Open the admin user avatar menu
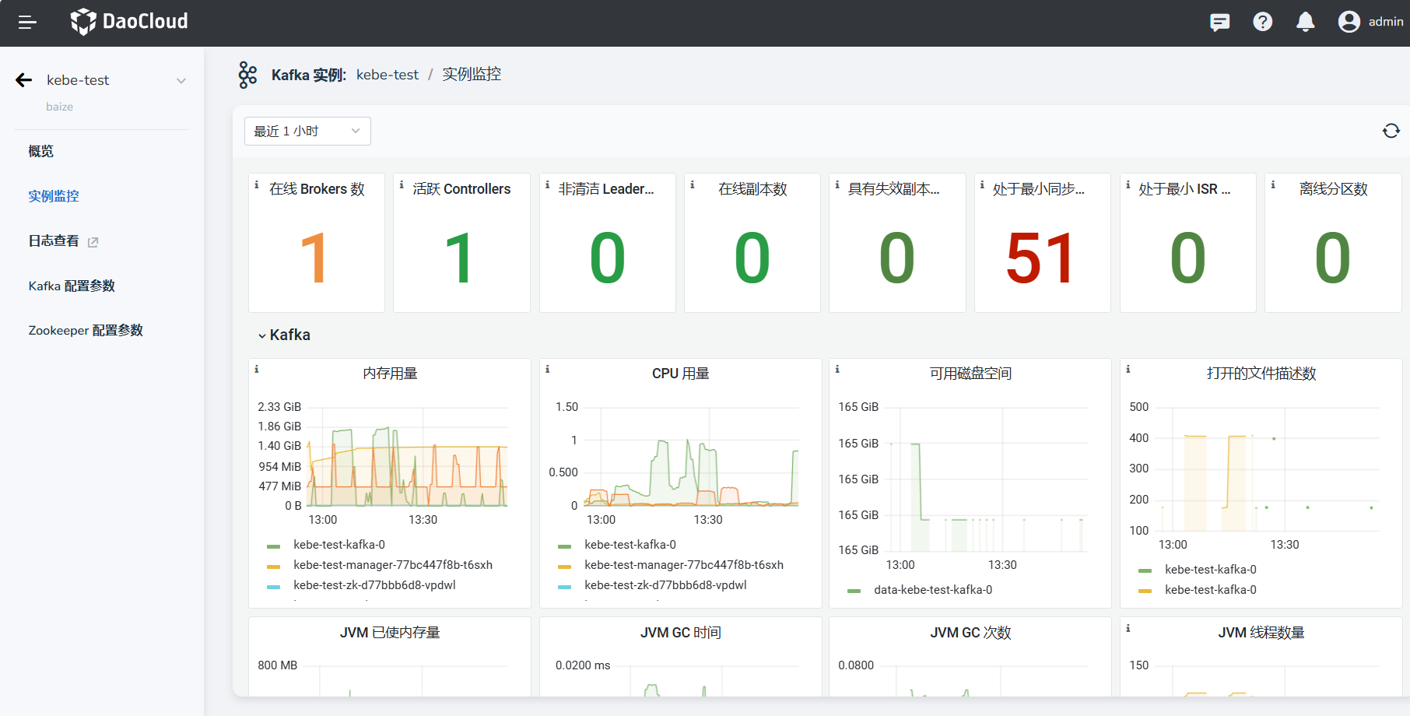Viewport: 1410px width, 716px height. point(1349,22)
